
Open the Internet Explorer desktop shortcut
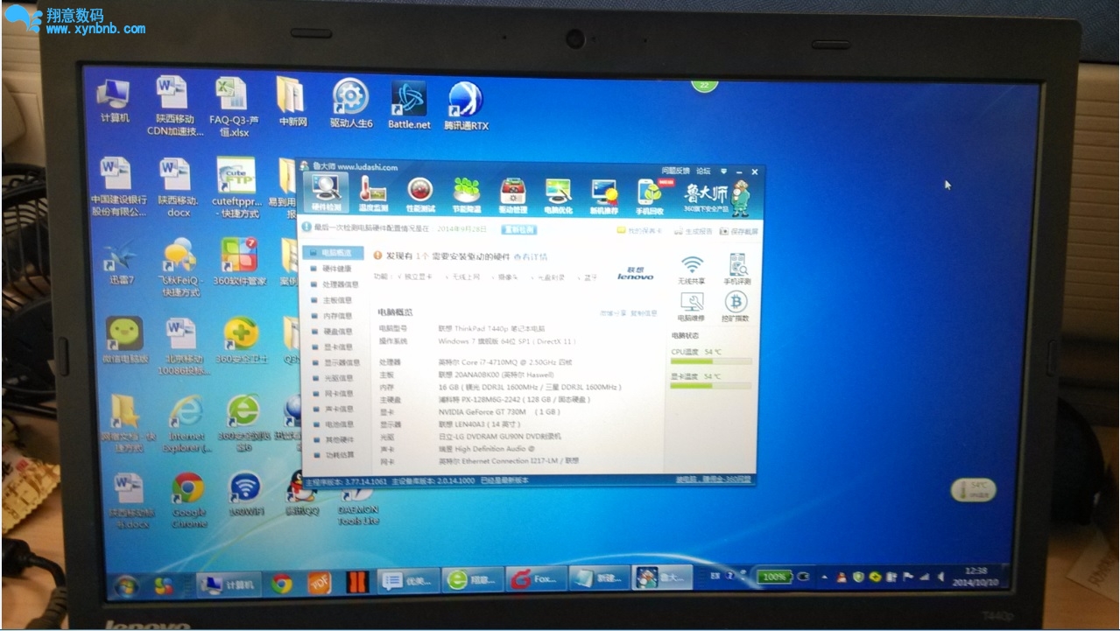click(x=187, y=424)
